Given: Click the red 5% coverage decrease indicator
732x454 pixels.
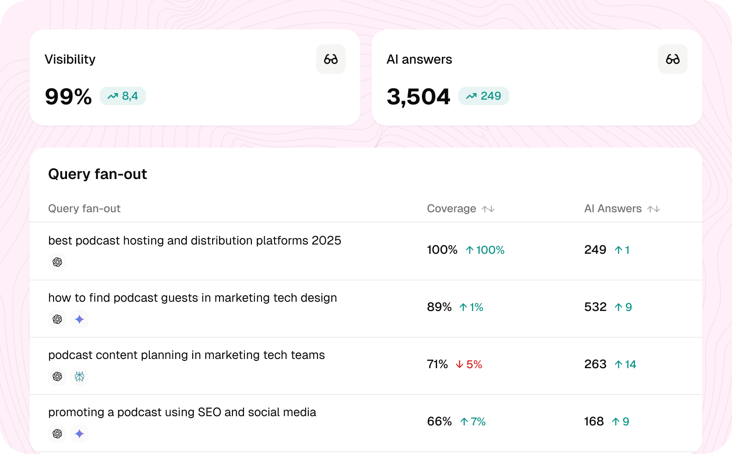Looking at the screenshot, I should pos(469,364).
